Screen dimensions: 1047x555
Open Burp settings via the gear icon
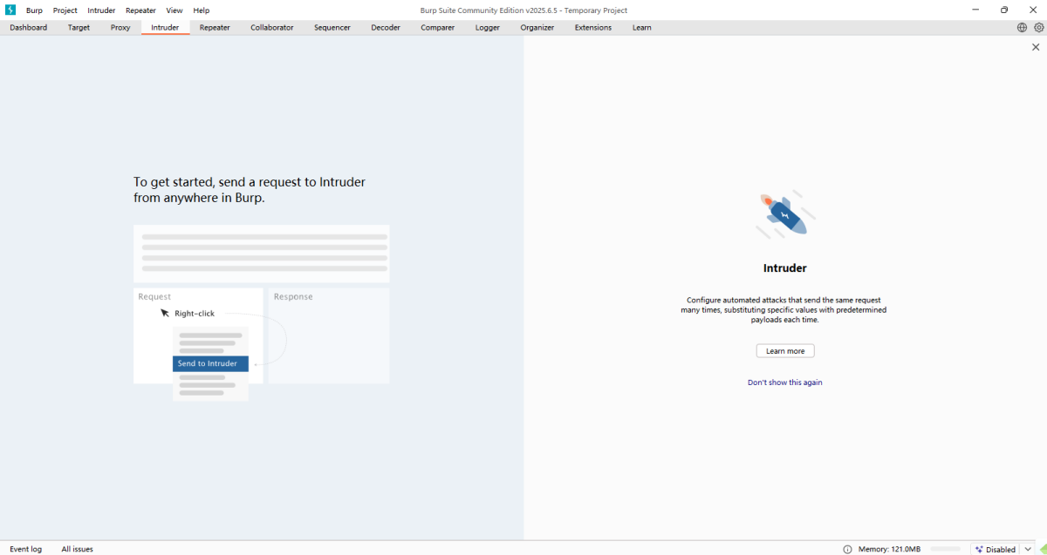1038,28
